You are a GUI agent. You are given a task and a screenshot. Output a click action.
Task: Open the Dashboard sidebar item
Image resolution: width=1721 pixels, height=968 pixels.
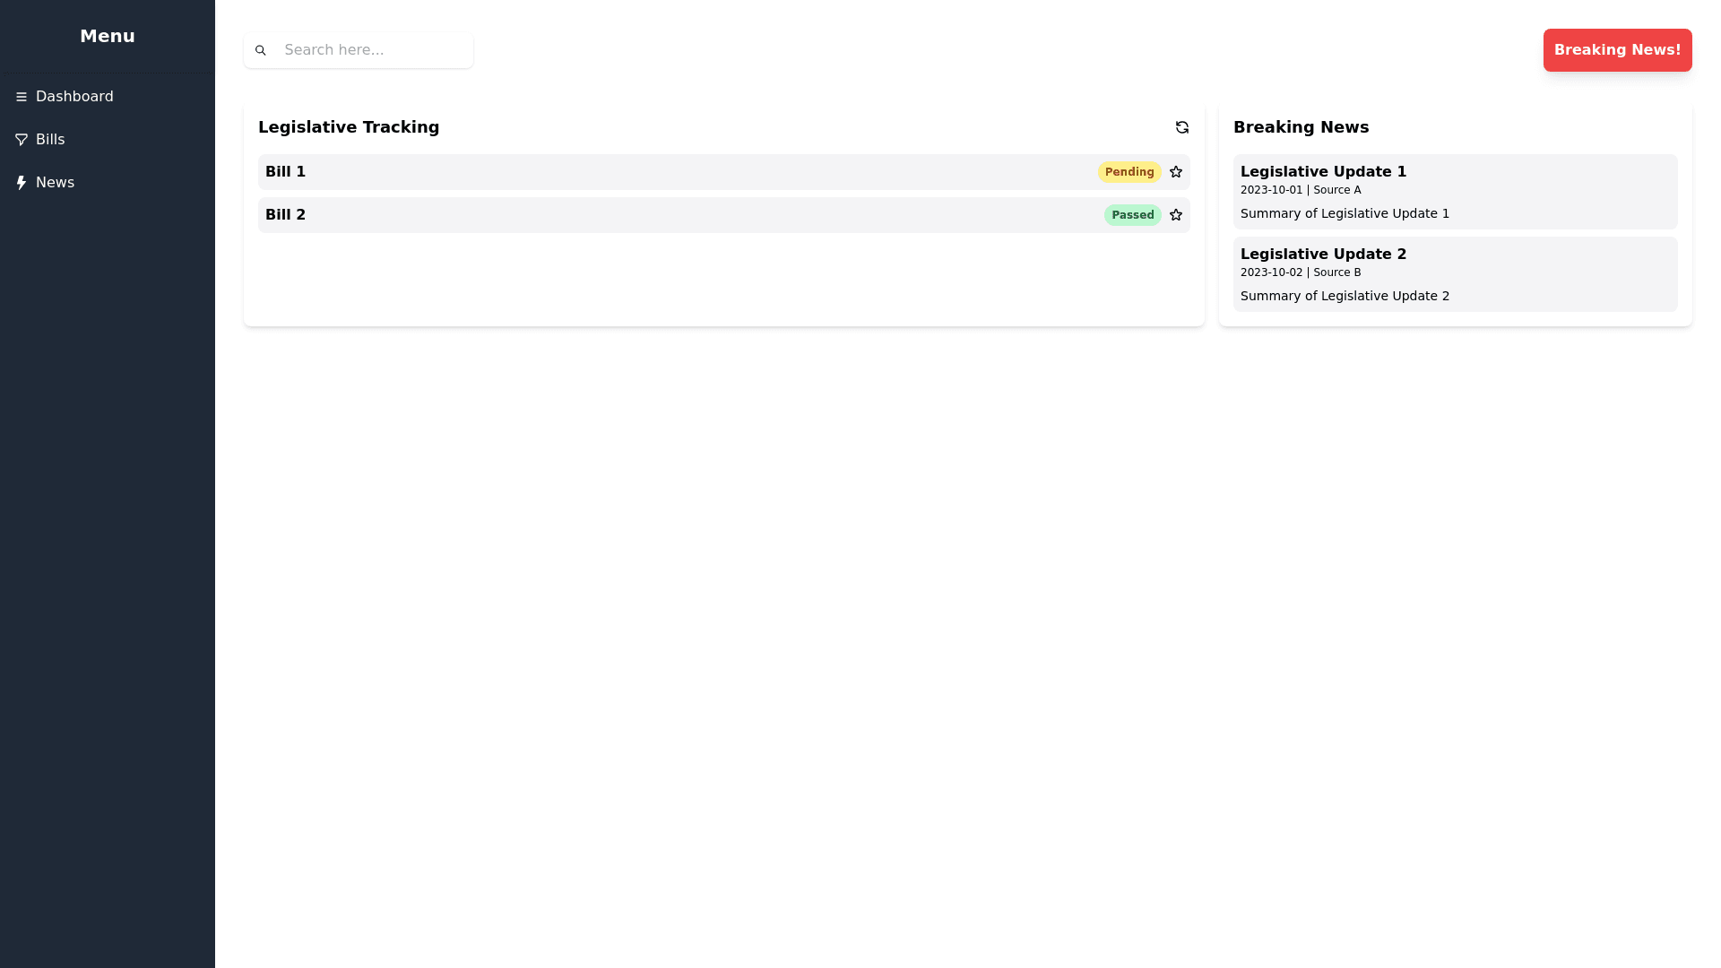(x=74, y=97)
